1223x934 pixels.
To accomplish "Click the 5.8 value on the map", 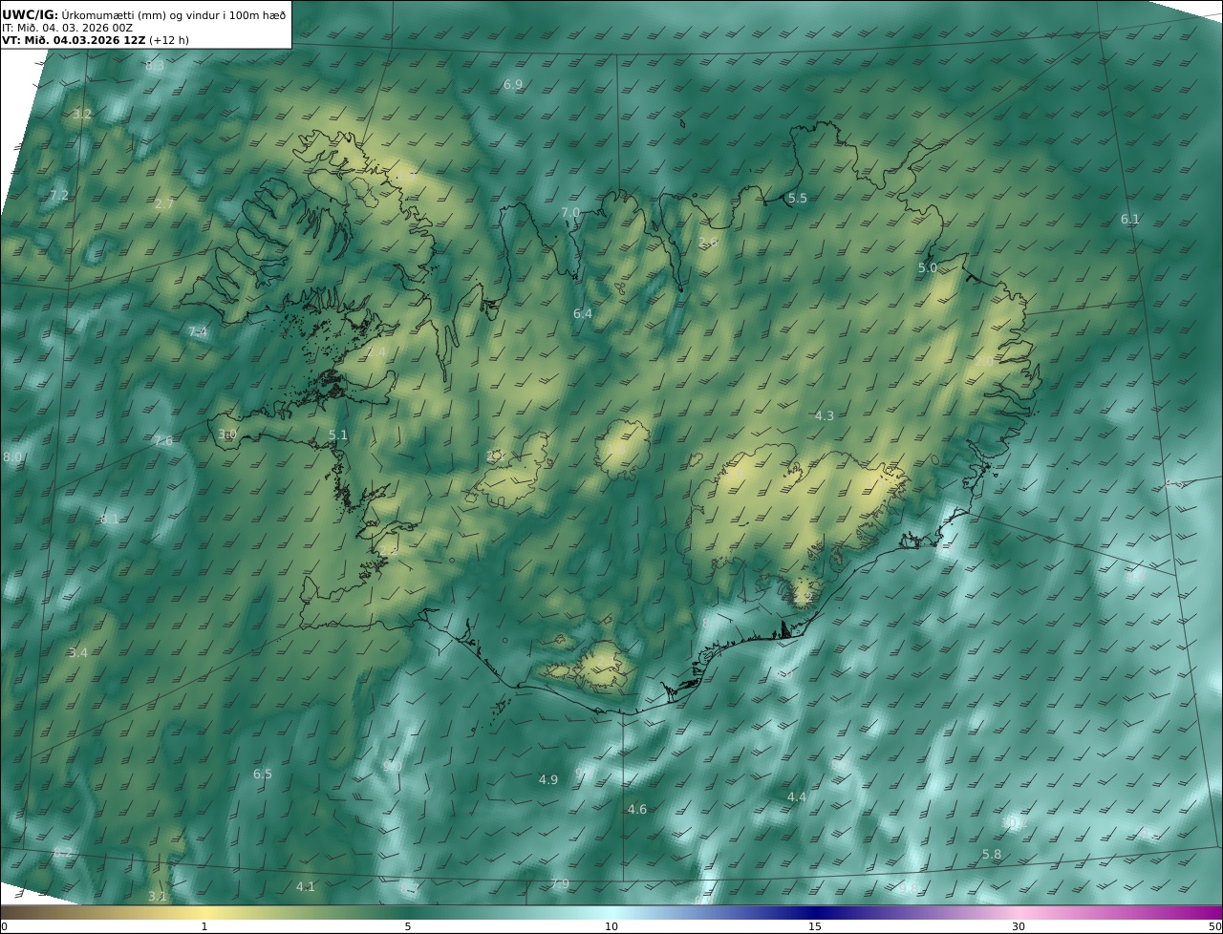I will point(992,855).
